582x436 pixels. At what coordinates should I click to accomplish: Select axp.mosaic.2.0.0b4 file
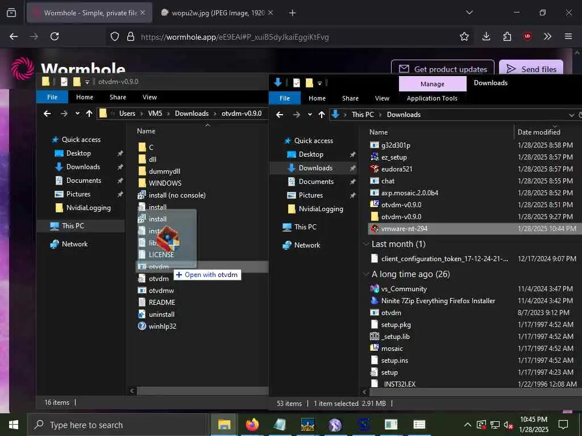(x=410, y=193)
